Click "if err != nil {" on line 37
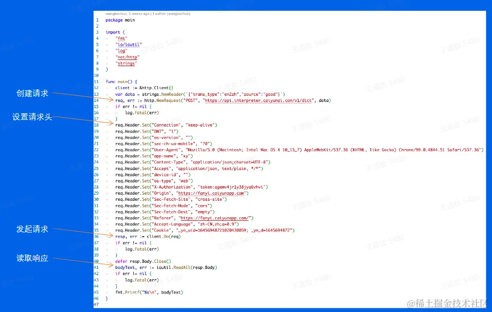This screenshot has height=312, width=492. (133, 243)
